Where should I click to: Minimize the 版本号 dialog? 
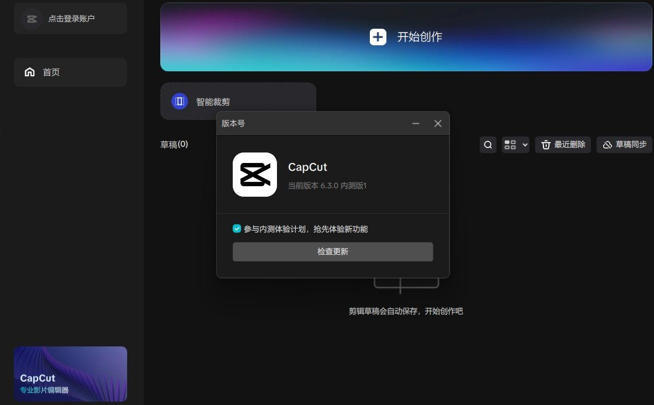pos(416,123)
